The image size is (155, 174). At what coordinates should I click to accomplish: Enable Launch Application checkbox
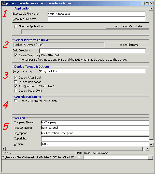pos(16,82)
